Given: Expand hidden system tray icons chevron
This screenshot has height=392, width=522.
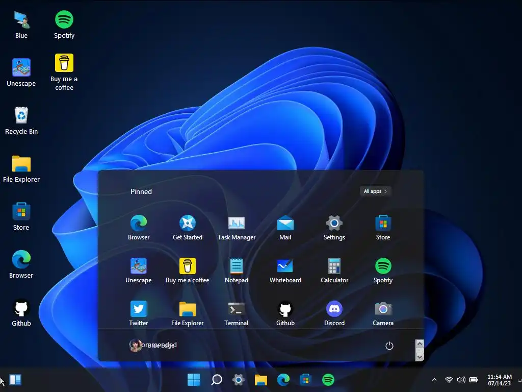Looking at the screenshot, I should click(x=434, y=380).
